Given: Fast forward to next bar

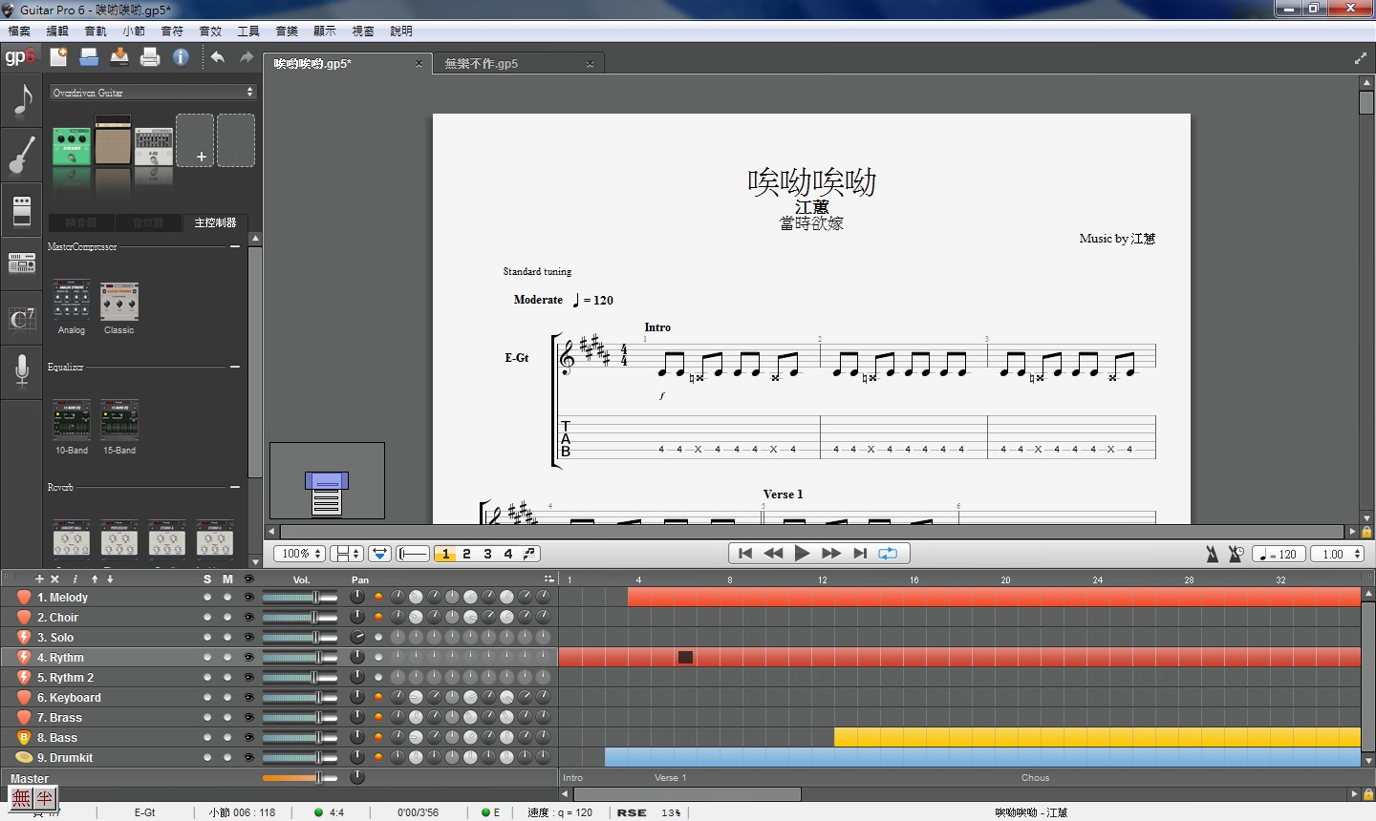Looking at the screenshot, I should [x=831, y=553].
